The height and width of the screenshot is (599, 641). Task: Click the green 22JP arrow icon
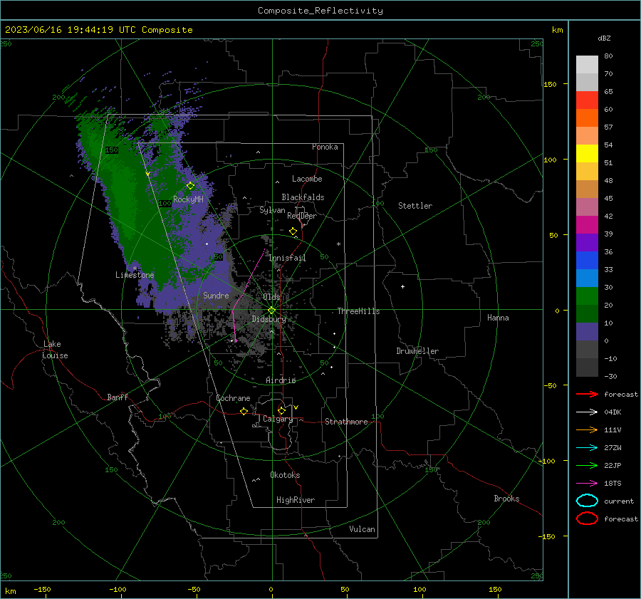[587, 465]
